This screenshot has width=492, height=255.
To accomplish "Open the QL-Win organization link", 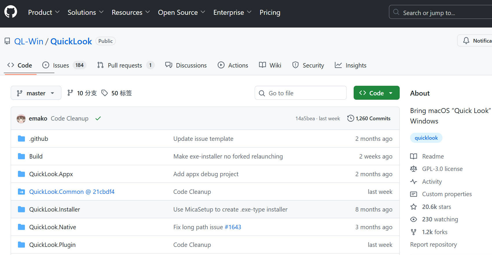I will [29, 41].
